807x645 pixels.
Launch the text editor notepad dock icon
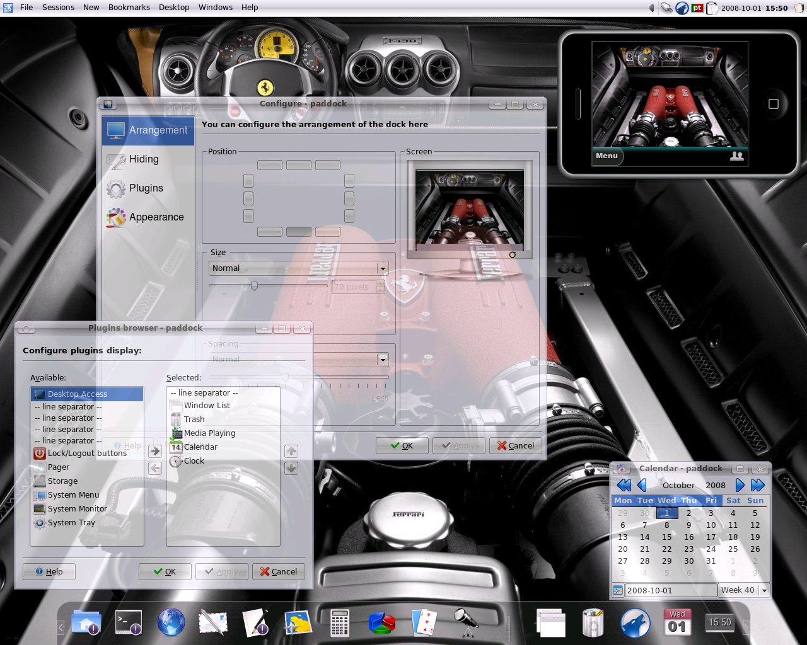(x=255, y=622)
